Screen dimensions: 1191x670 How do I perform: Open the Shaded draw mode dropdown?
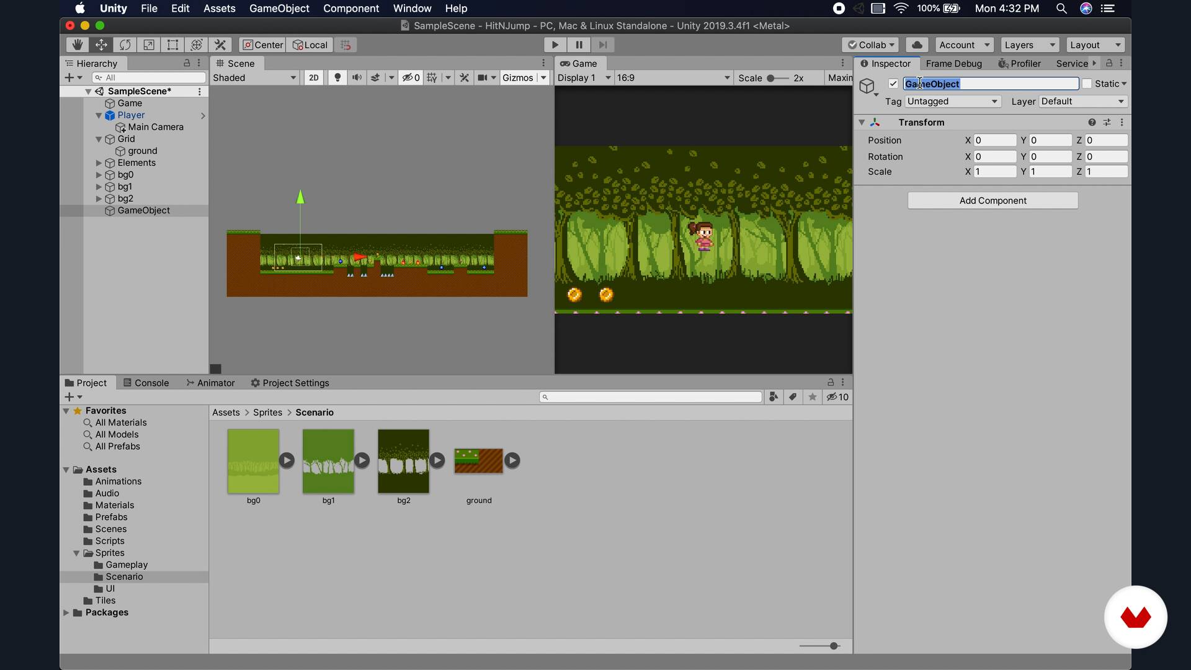[x=255, y=78]
